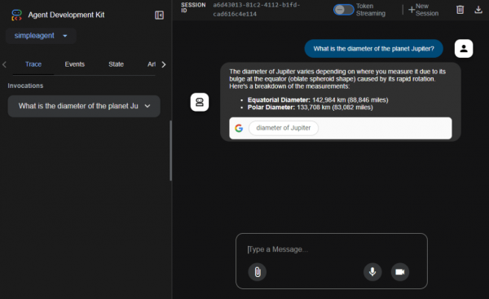Start a New Session
Viewport: 489px width, 299px height.
click(x=423, y=10)
